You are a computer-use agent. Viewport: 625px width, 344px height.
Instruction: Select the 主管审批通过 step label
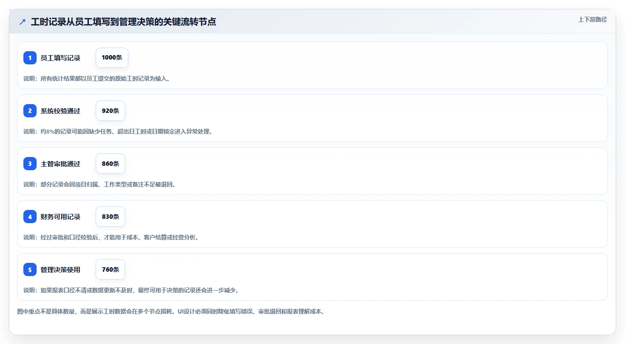60,164
